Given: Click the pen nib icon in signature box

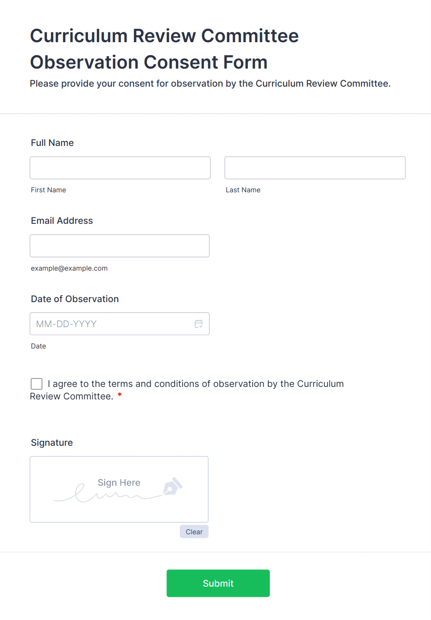Looking at the screenshot, I should pos(172,487).
